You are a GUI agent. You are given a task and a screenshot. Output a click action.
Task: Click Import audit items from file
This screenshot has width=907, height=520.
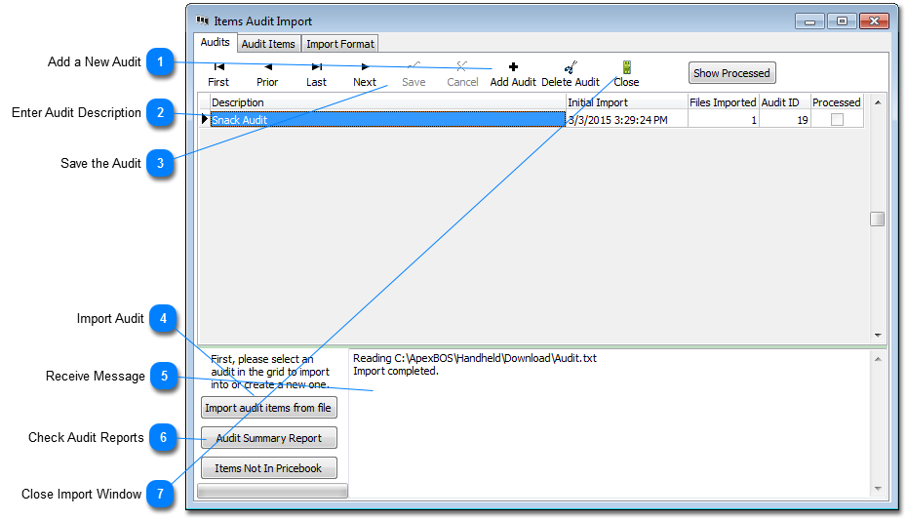tap(268, 408)
